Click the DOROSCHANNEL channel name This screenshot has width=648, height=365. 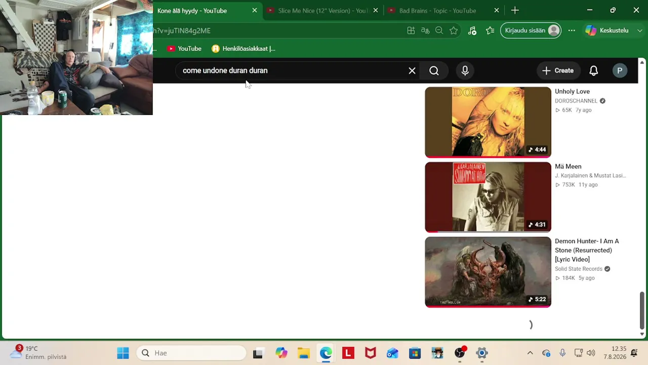tap(576, 101)
